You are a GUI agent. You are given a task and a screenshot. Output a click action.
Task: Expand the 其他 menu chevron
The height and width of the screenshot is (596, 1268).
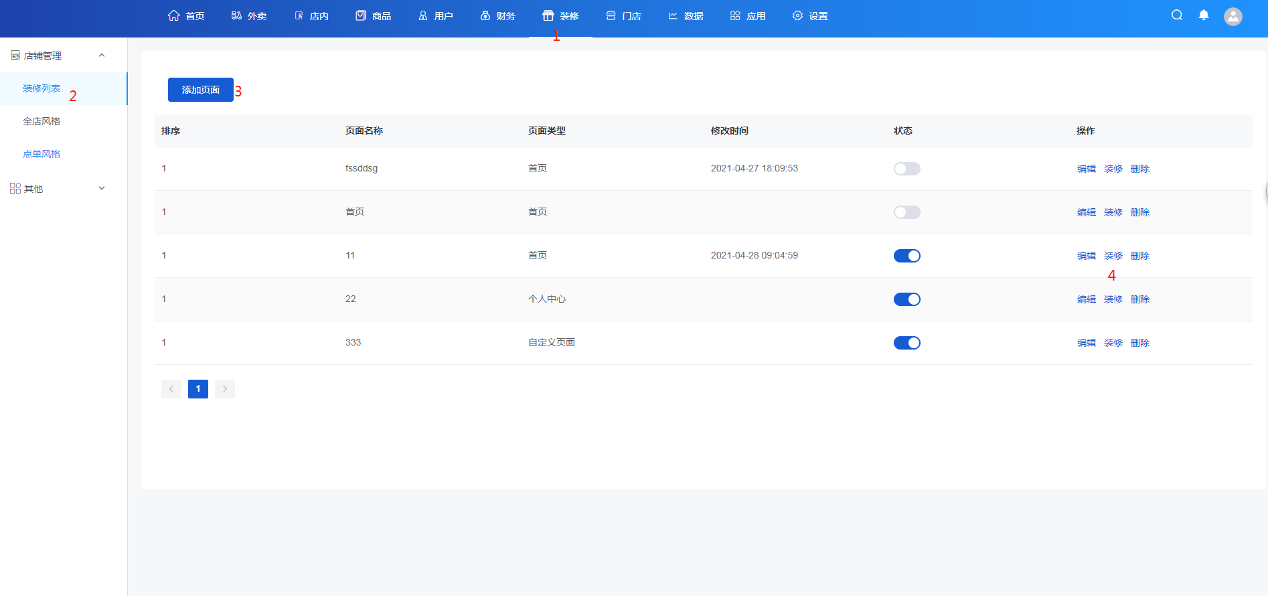tap(102, 188)
